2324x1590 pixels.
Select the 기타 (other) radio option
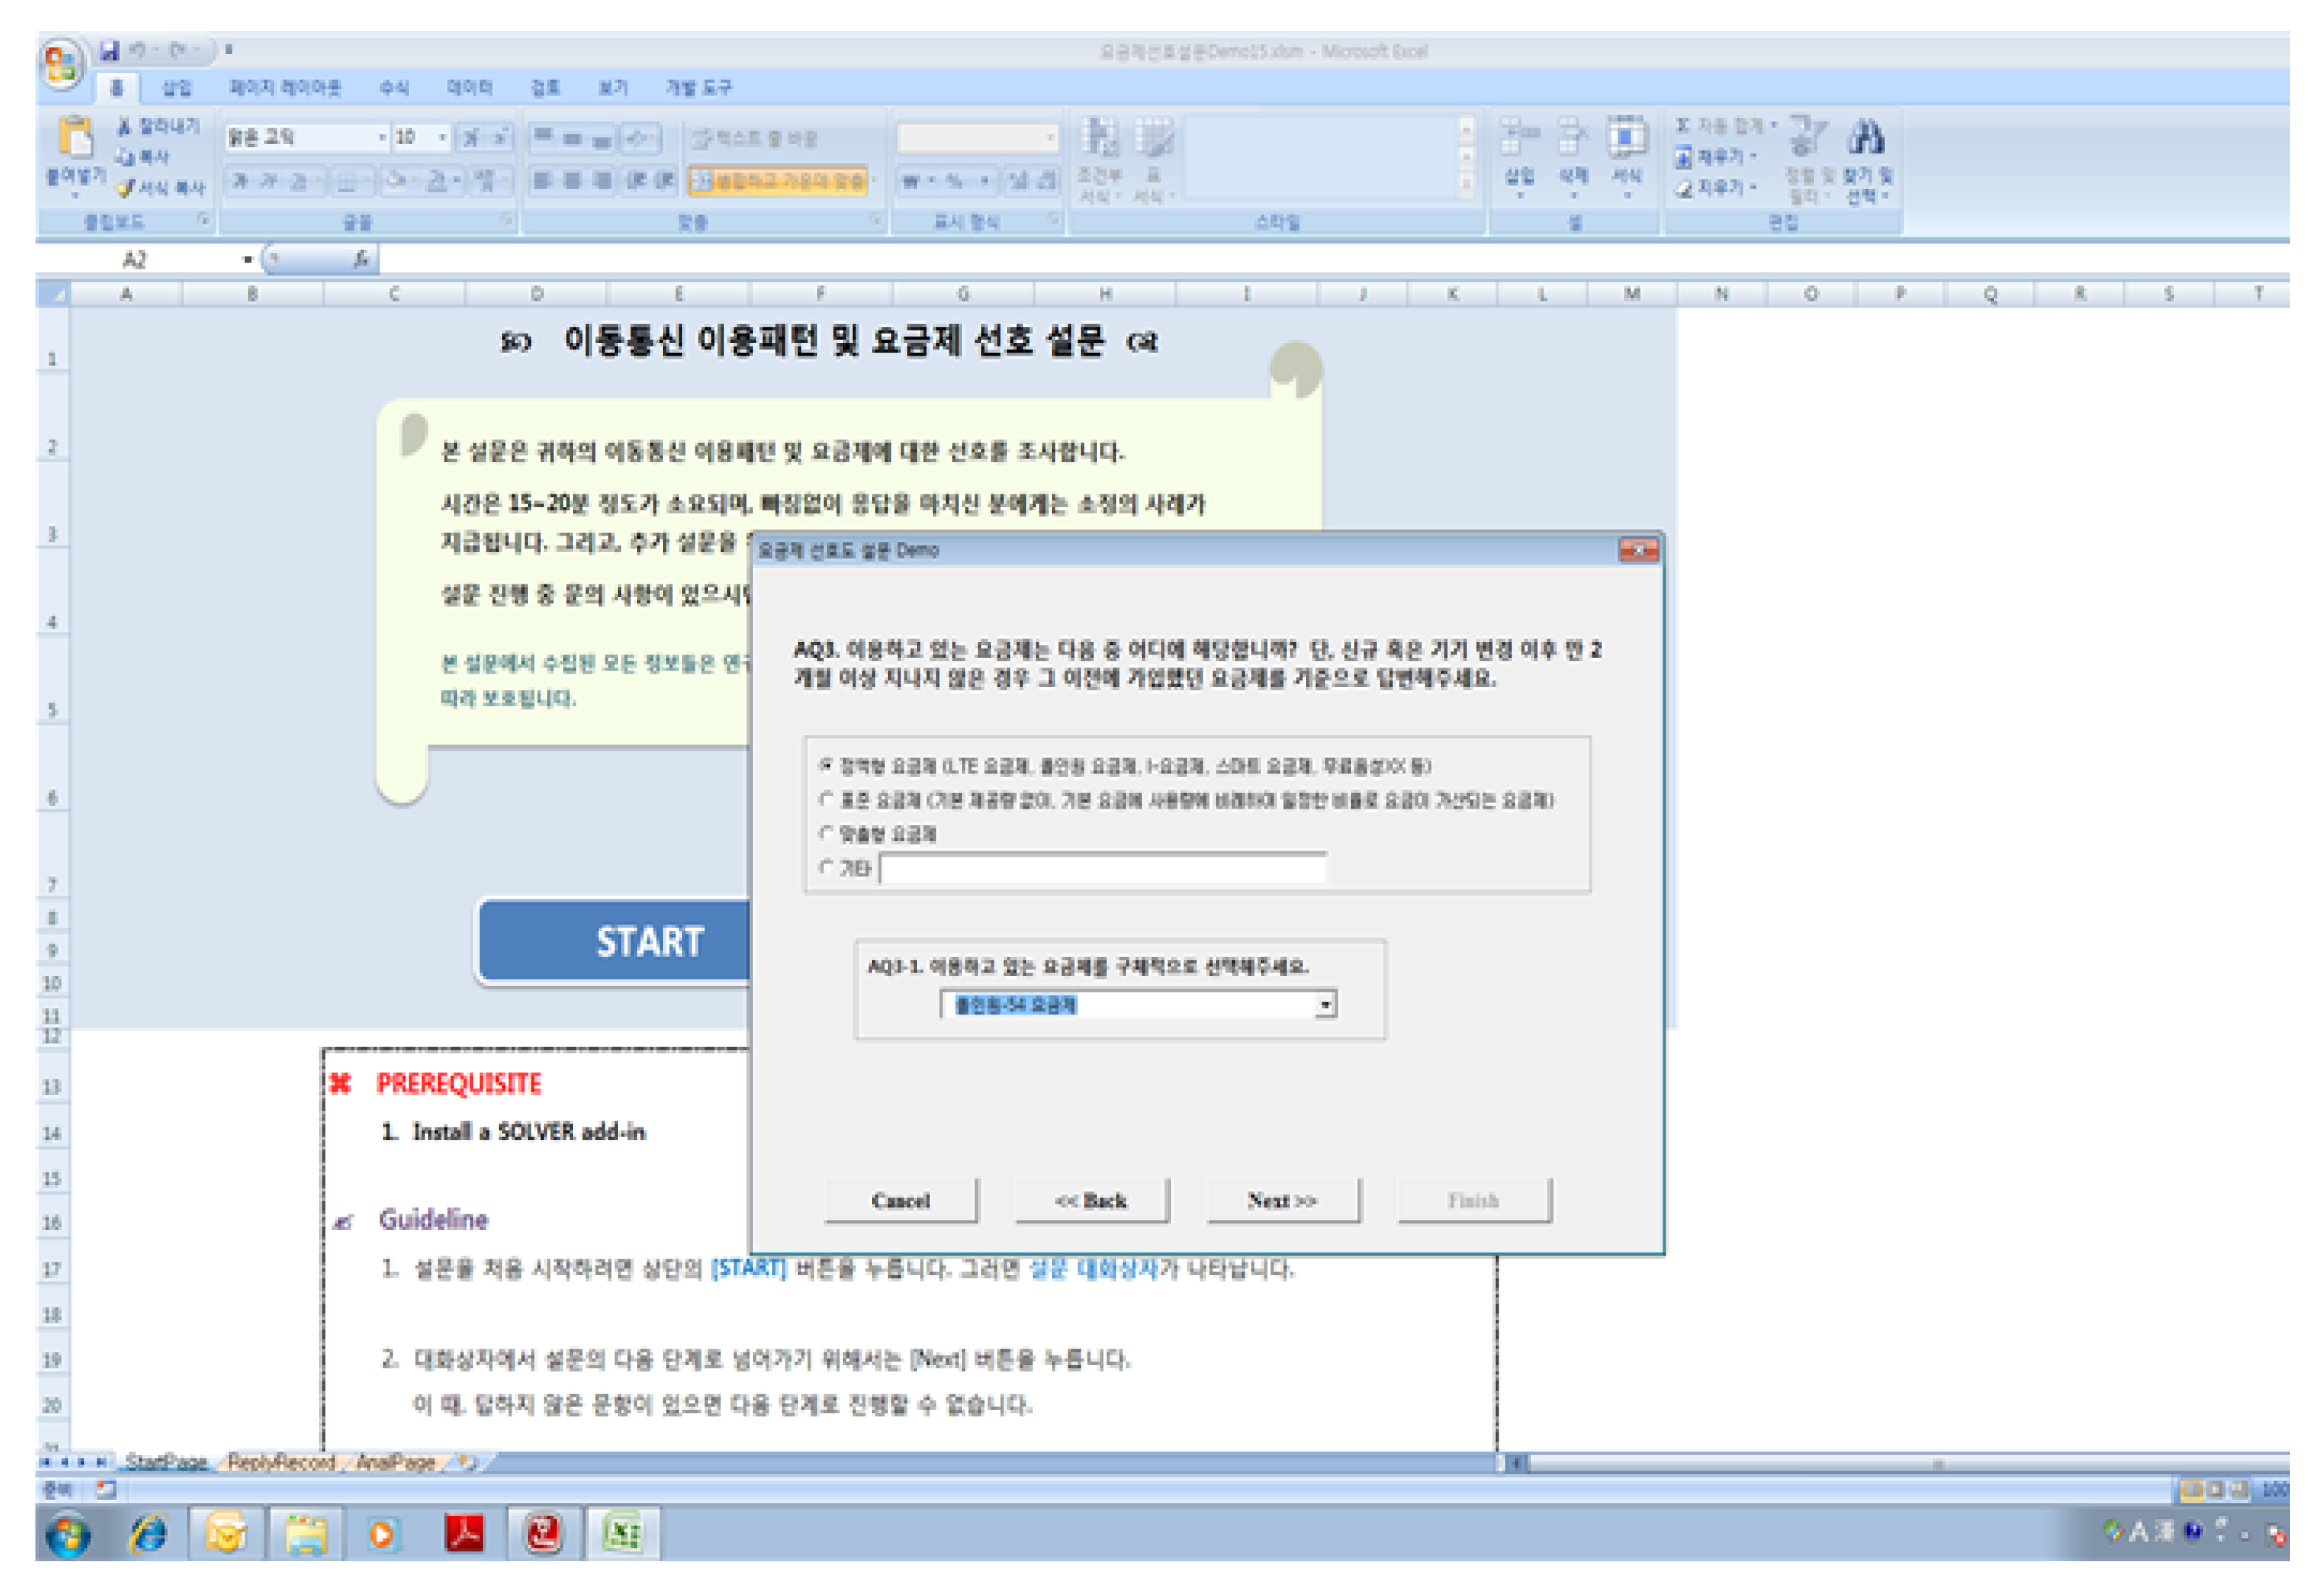tap(827, 868)
